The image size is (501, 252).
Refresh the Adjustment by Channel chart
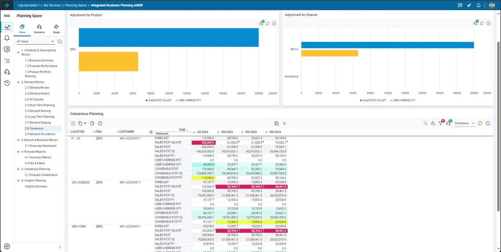pos(481,23)
